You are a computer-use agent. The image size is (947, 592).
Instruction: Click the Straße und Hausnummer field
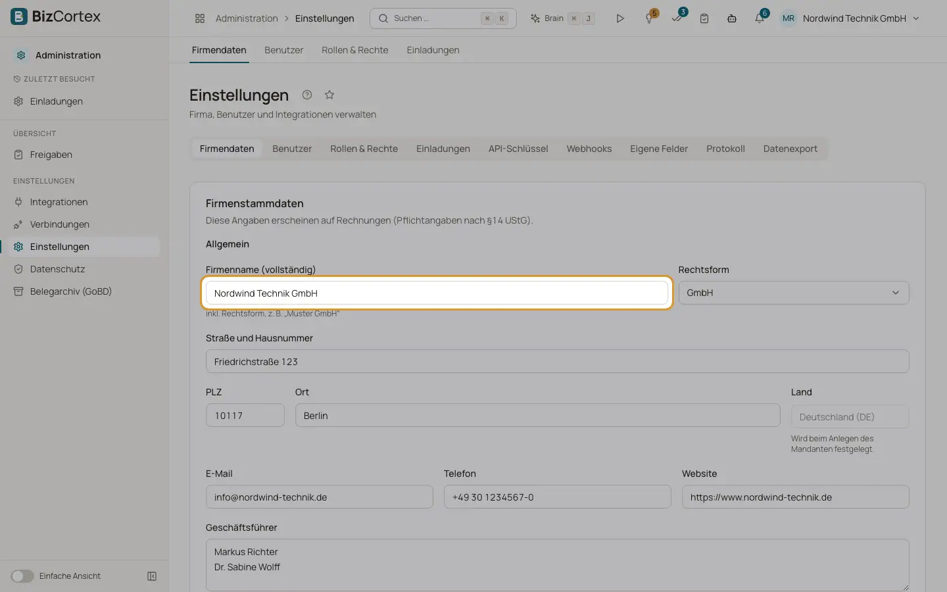point(558,361)
